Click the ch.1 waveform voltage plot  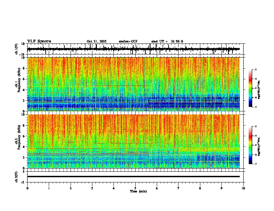pyautogui.click(x=136, y=49)
